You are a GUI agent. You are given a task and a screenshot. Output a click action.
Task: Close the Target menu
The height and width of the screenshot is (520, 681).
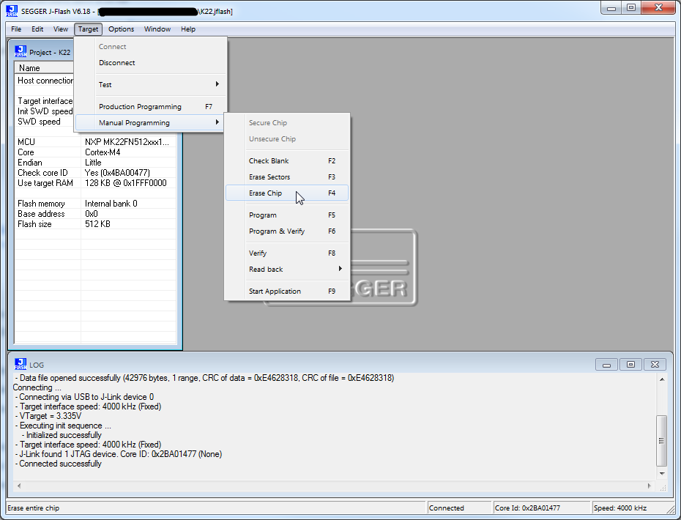click(x=88, y=29)
